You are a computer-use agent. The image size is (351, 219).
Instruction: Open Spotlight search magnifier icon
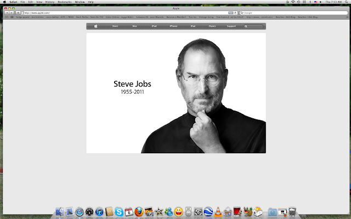(x=347, y=2)
